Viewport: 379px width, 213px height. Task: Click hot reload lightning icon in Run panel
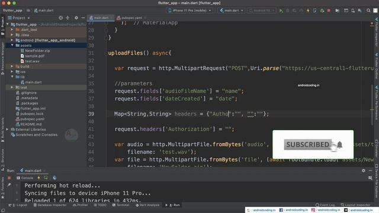(x=38, y=177)
